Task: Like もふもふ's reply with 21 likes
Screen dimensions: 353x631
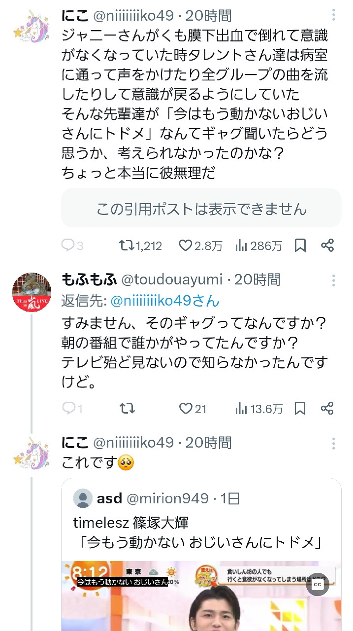Action: [185, 408]
